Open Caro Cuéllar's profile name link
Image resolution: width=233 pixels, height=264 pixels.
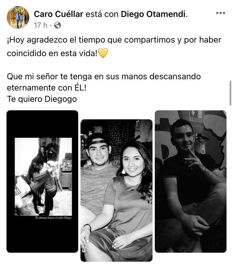[59, 14]
